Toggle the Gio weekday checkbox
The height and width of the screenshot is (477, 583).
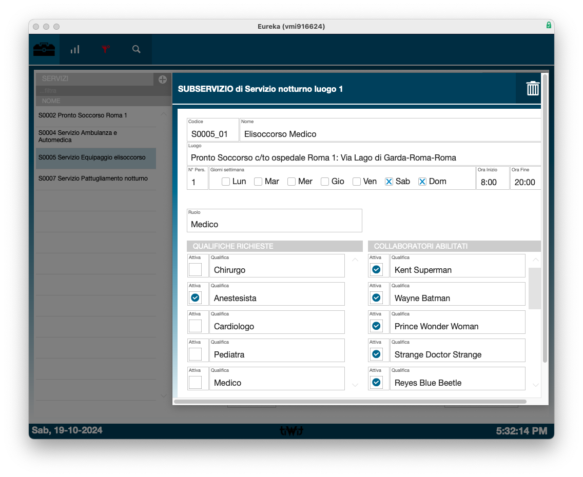pyautogui.click(x=324, y=182)
